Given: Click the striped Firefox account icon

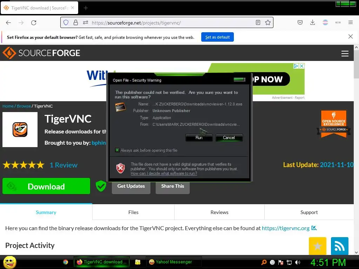Looking at the screenshot, I should [x=325, y=22].
